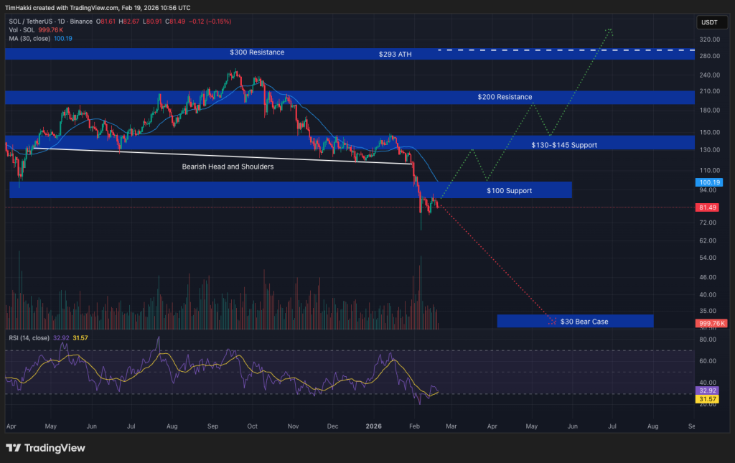The height and width of the screenshot is (463, 735).
Task: Click the RSI (14, close) indicator label
Action: (x=30, y=337)
